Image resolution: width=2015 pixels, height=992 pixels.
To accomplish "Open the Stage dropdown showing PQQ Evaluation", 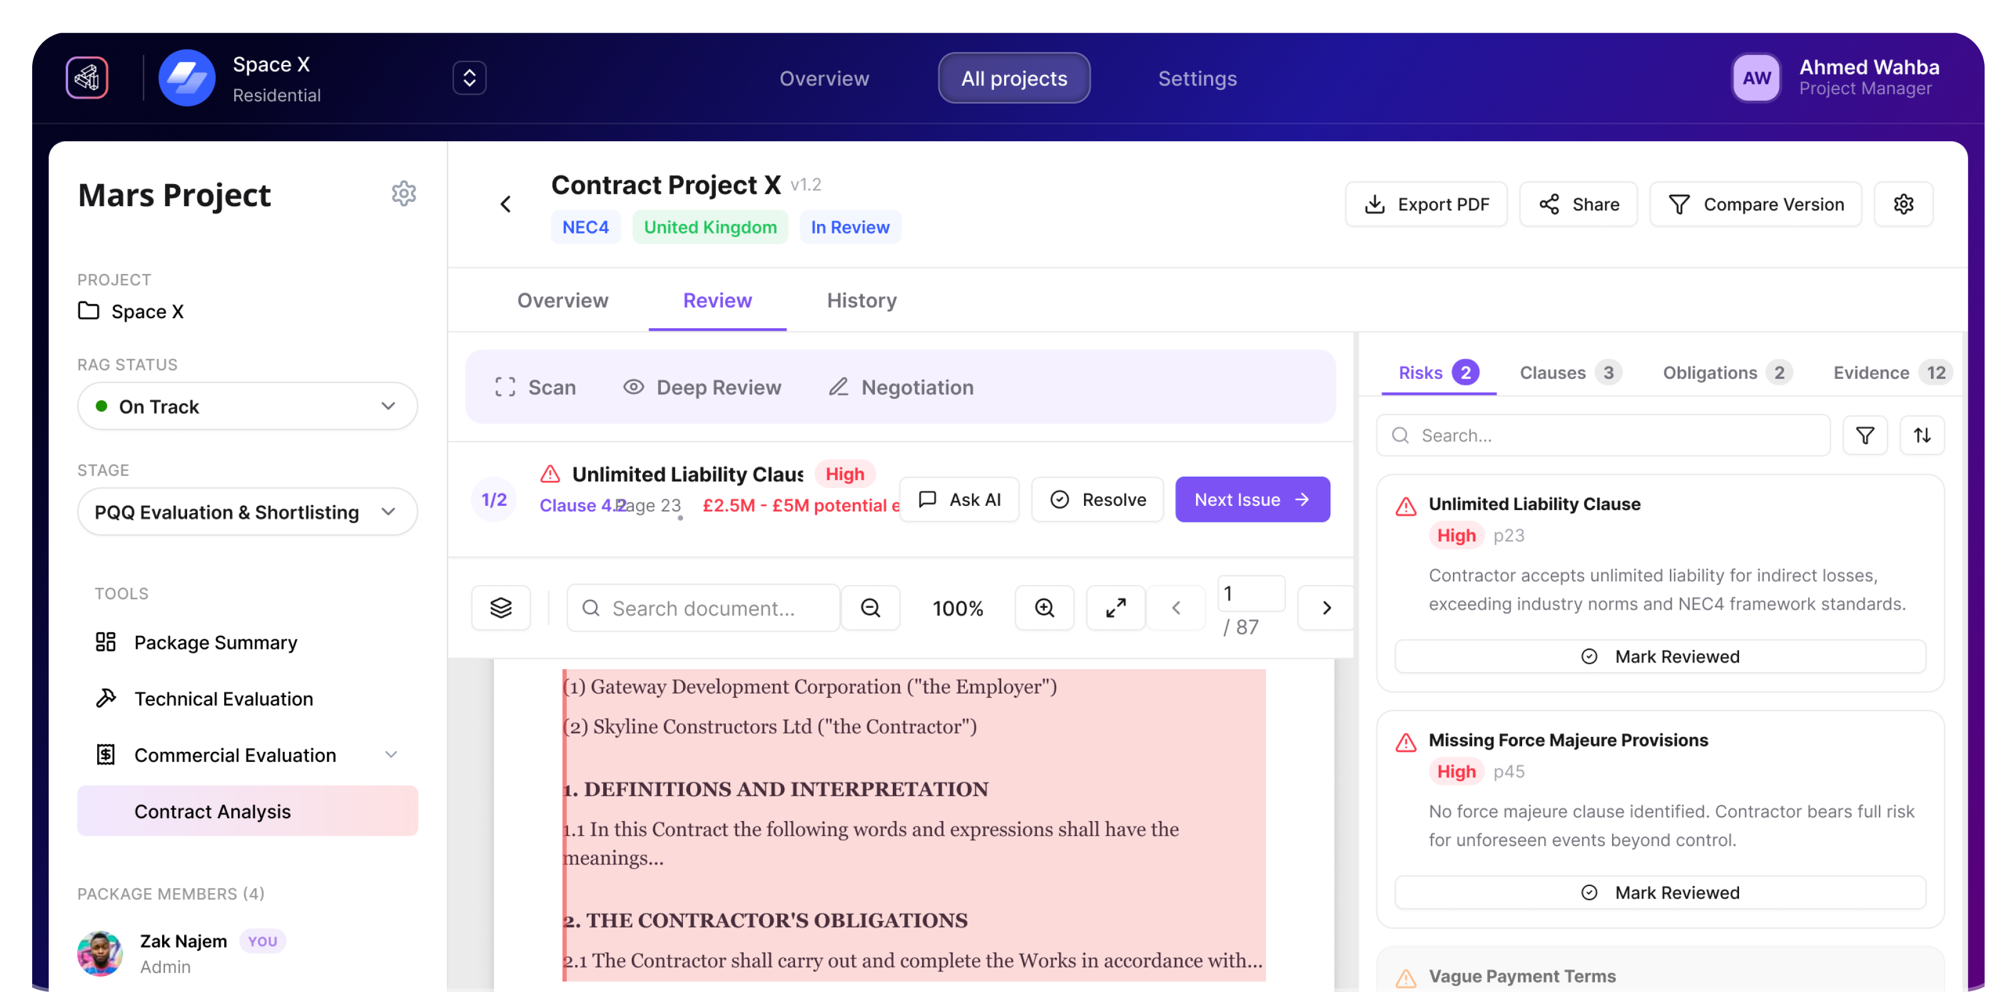I will (247, 512).
